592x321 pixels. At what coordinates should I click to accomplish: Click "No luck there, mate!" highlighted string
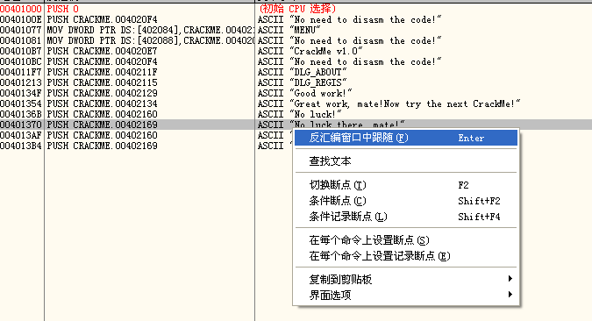[347, 125]
